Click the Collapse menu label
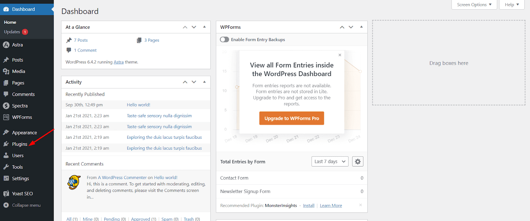The height and width of the screenshot is (221, 530). (x=26, y=205)
